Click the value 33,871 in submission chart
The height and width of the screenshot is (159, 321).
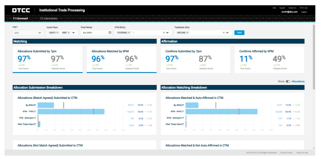tap(131, 105)
